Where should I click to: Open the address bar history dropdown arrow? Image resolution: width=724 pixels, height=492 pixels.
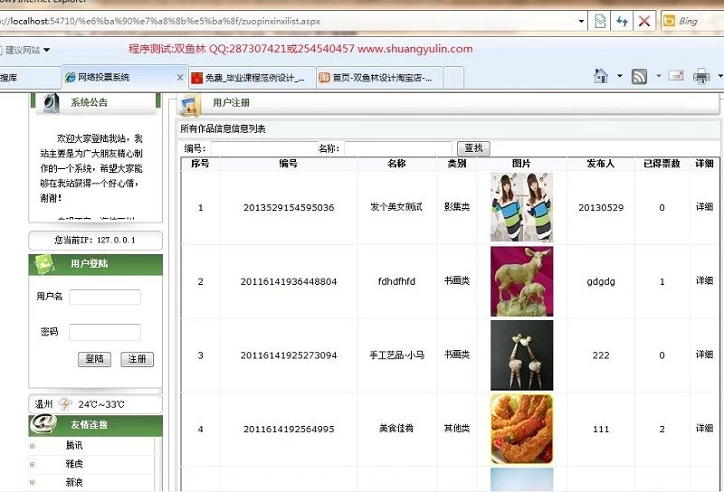pos(581,21)
